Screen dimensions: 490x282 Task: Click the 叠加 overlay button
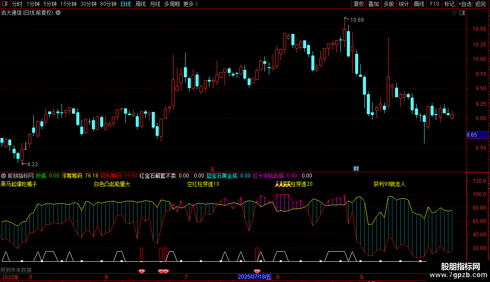tap(373, 4)
